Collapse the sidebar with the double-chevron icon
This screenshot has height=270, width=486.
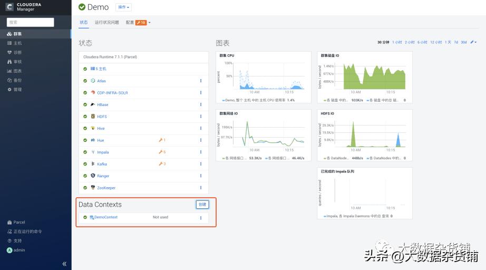[x=64, y=264]
